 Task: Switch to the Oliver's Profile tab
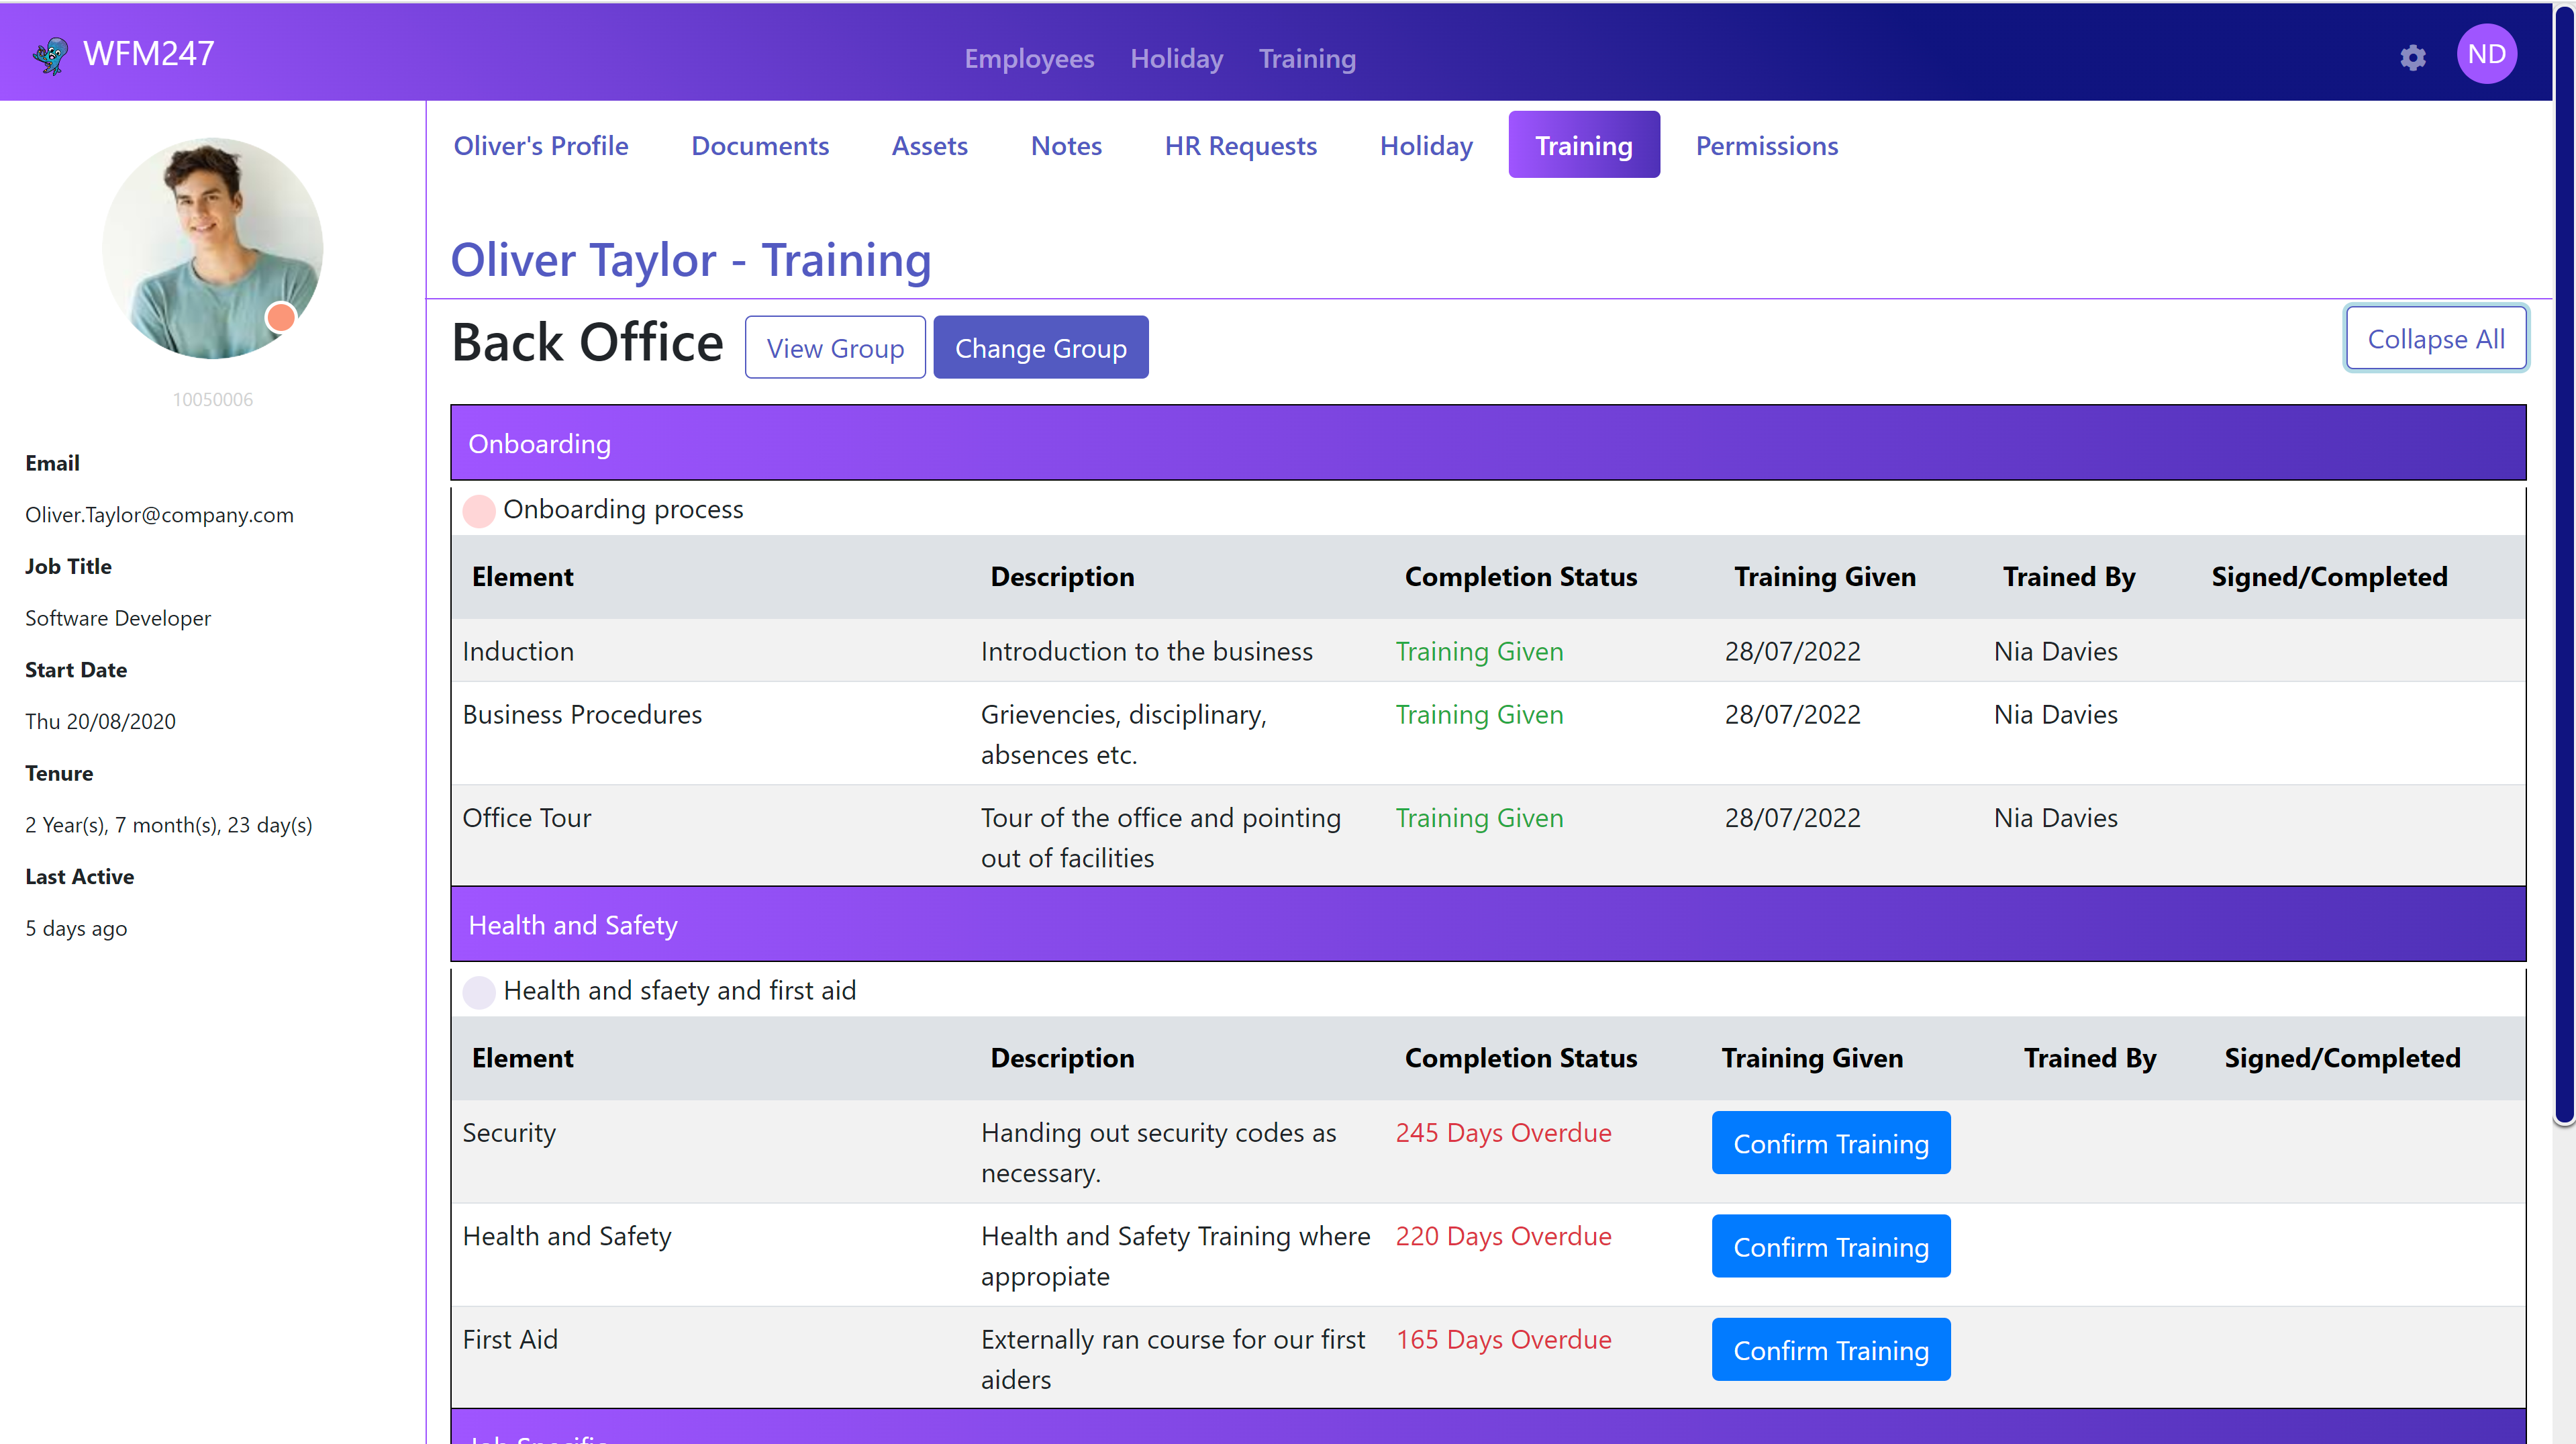(x=541, y=145)
